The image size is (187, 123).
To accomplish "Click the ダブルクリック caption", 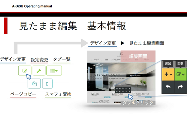I will tap(138, 103).
